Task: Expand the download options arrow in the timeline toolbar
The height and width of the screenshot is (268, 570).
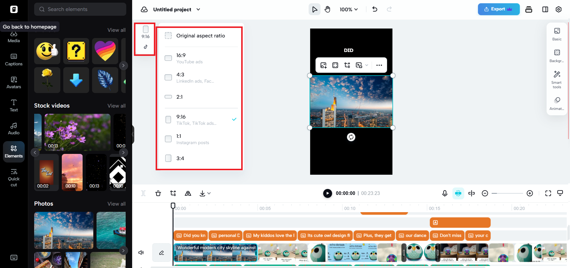Action: [209, 193]
